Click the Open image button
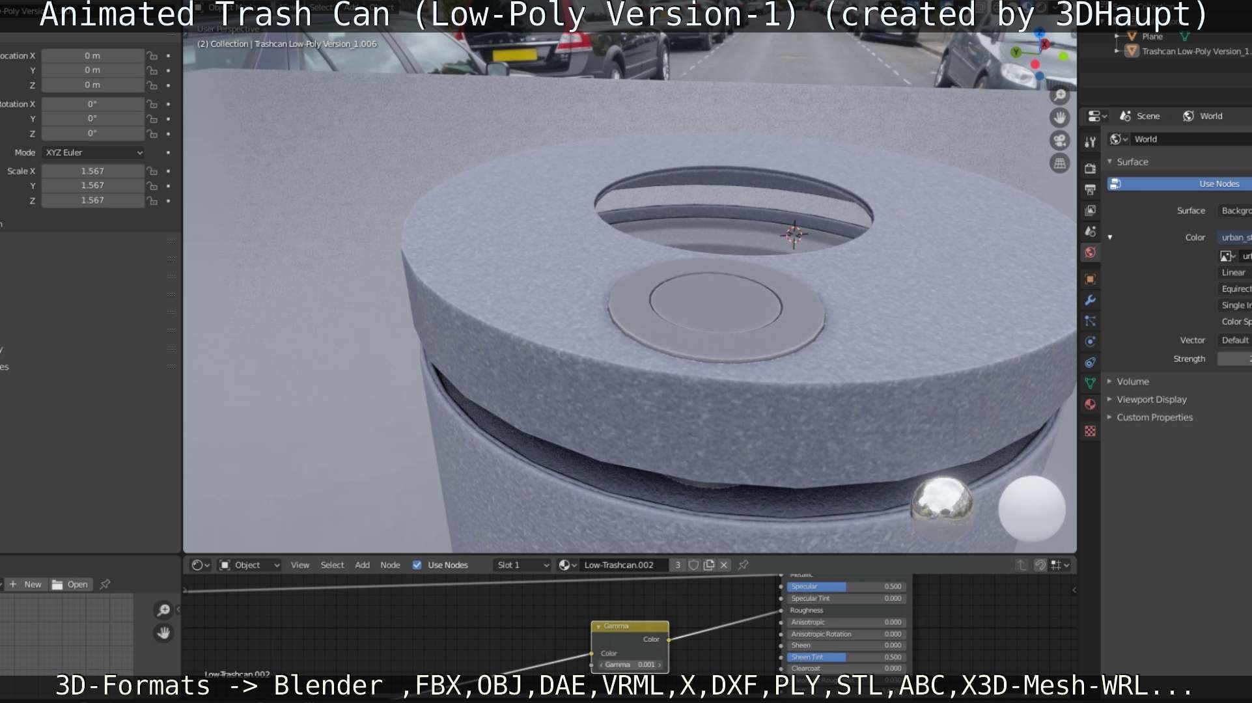1252x703 pixels. 70,585
